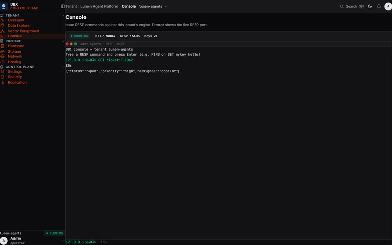Open the user avatar in top bar

(x=388, y=6)
